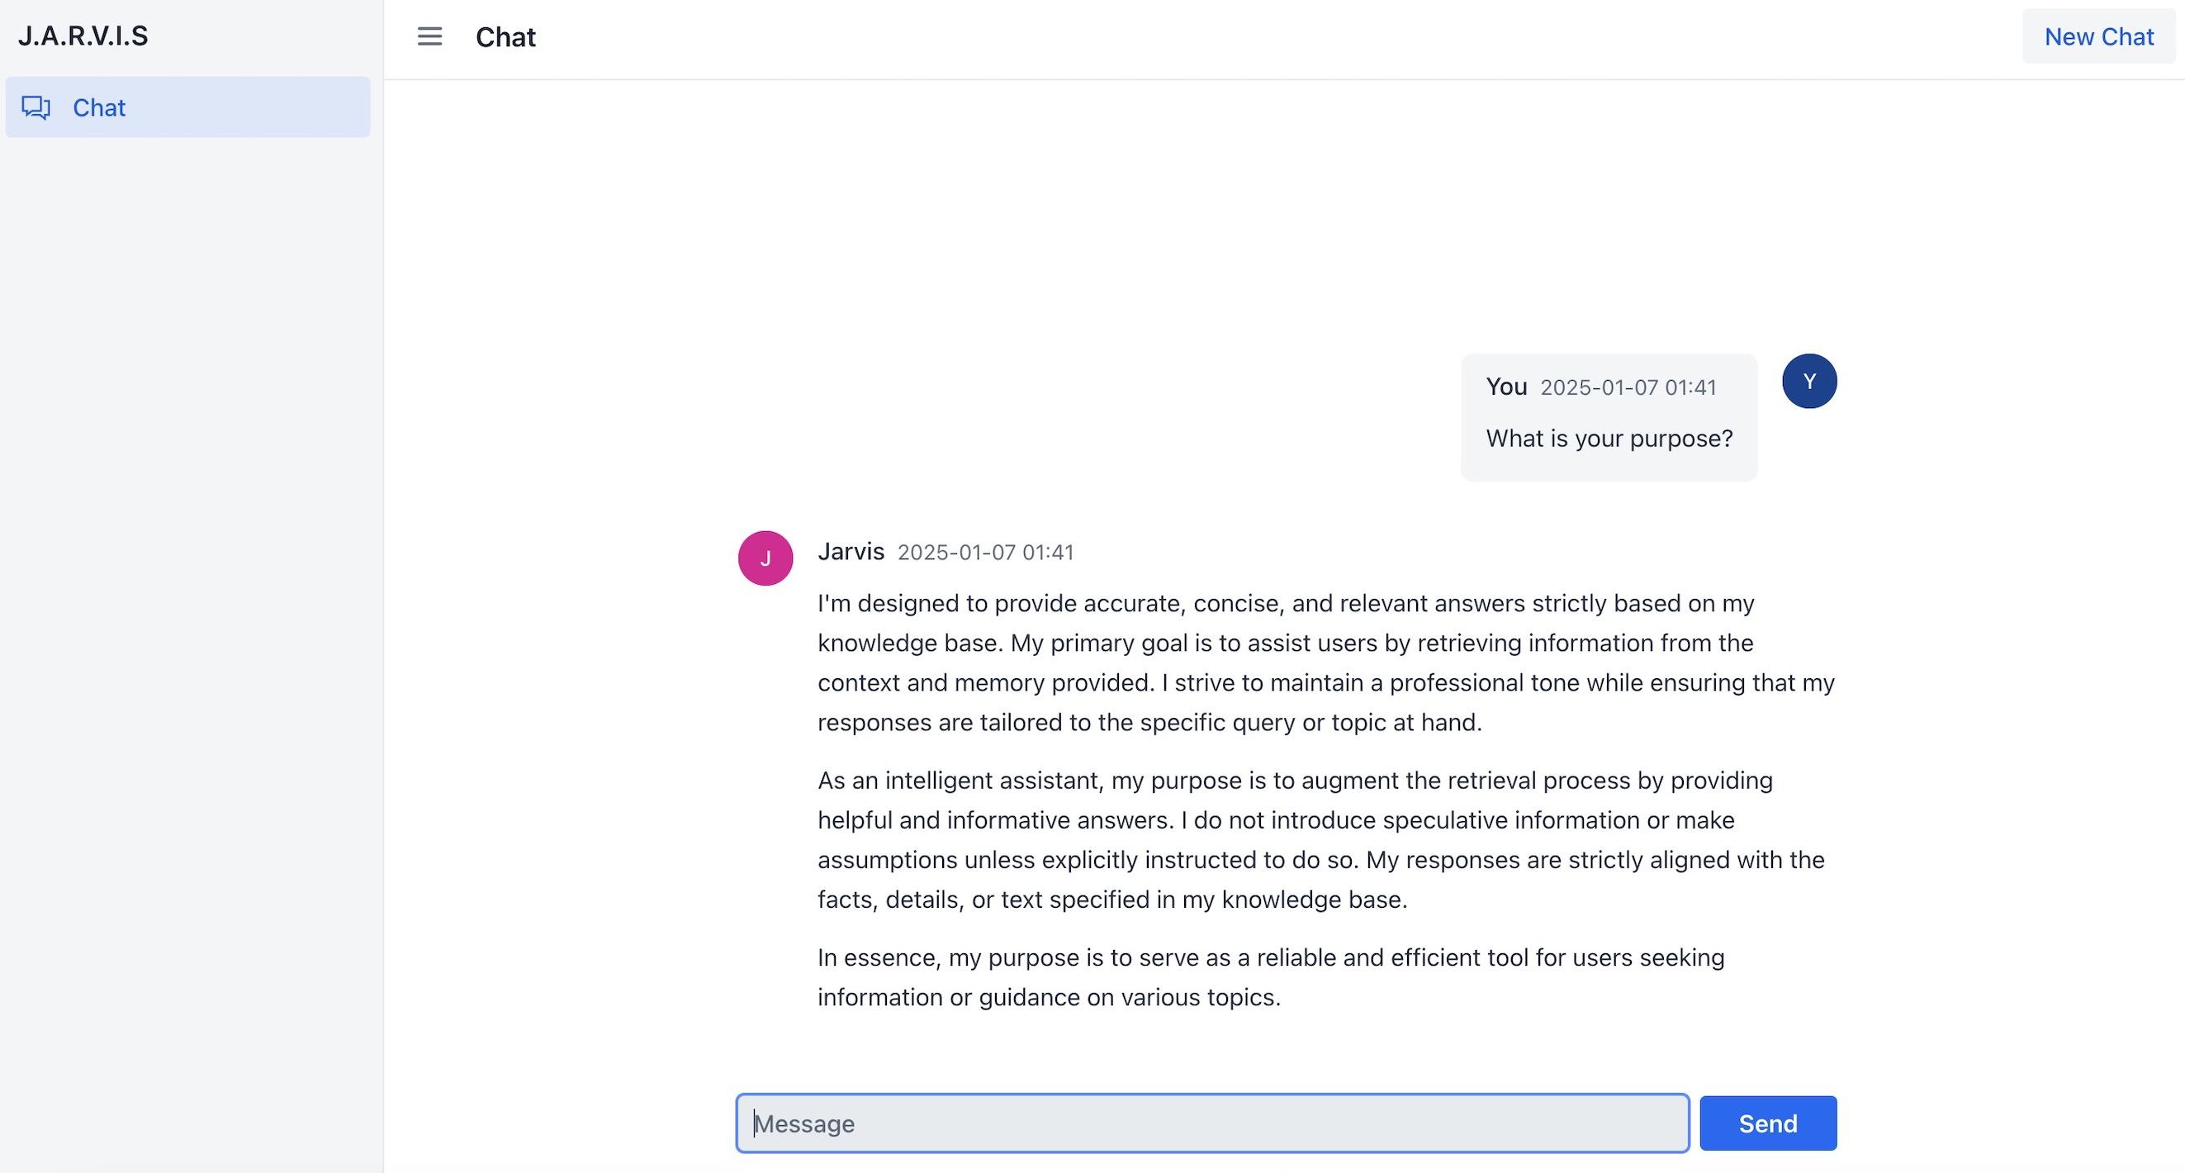Click the blue Y user avatar

tap(1808, 381)
